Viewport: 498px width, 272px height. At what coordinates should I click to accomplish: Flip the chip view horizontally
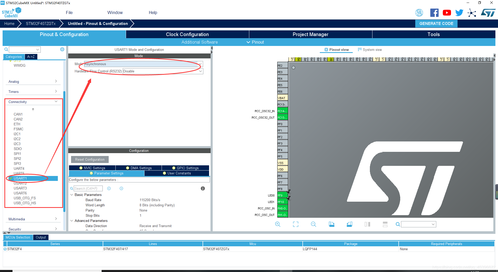coord(367,224)
